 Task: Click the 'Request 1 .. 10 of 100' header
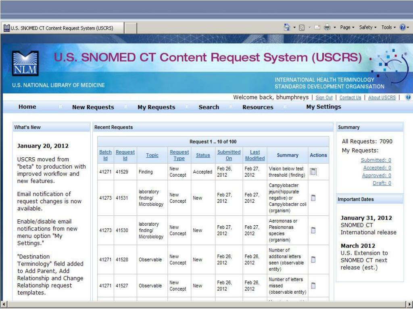(x=213, y=142)
